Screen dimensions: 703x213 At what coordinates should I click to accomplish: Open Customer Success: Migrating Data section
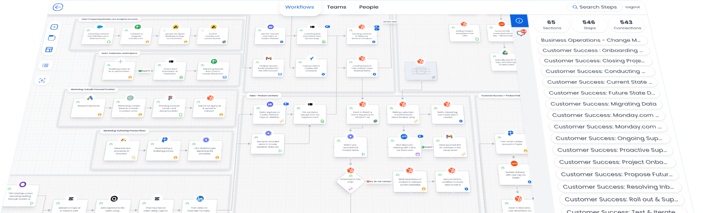[x=603, y=104]
